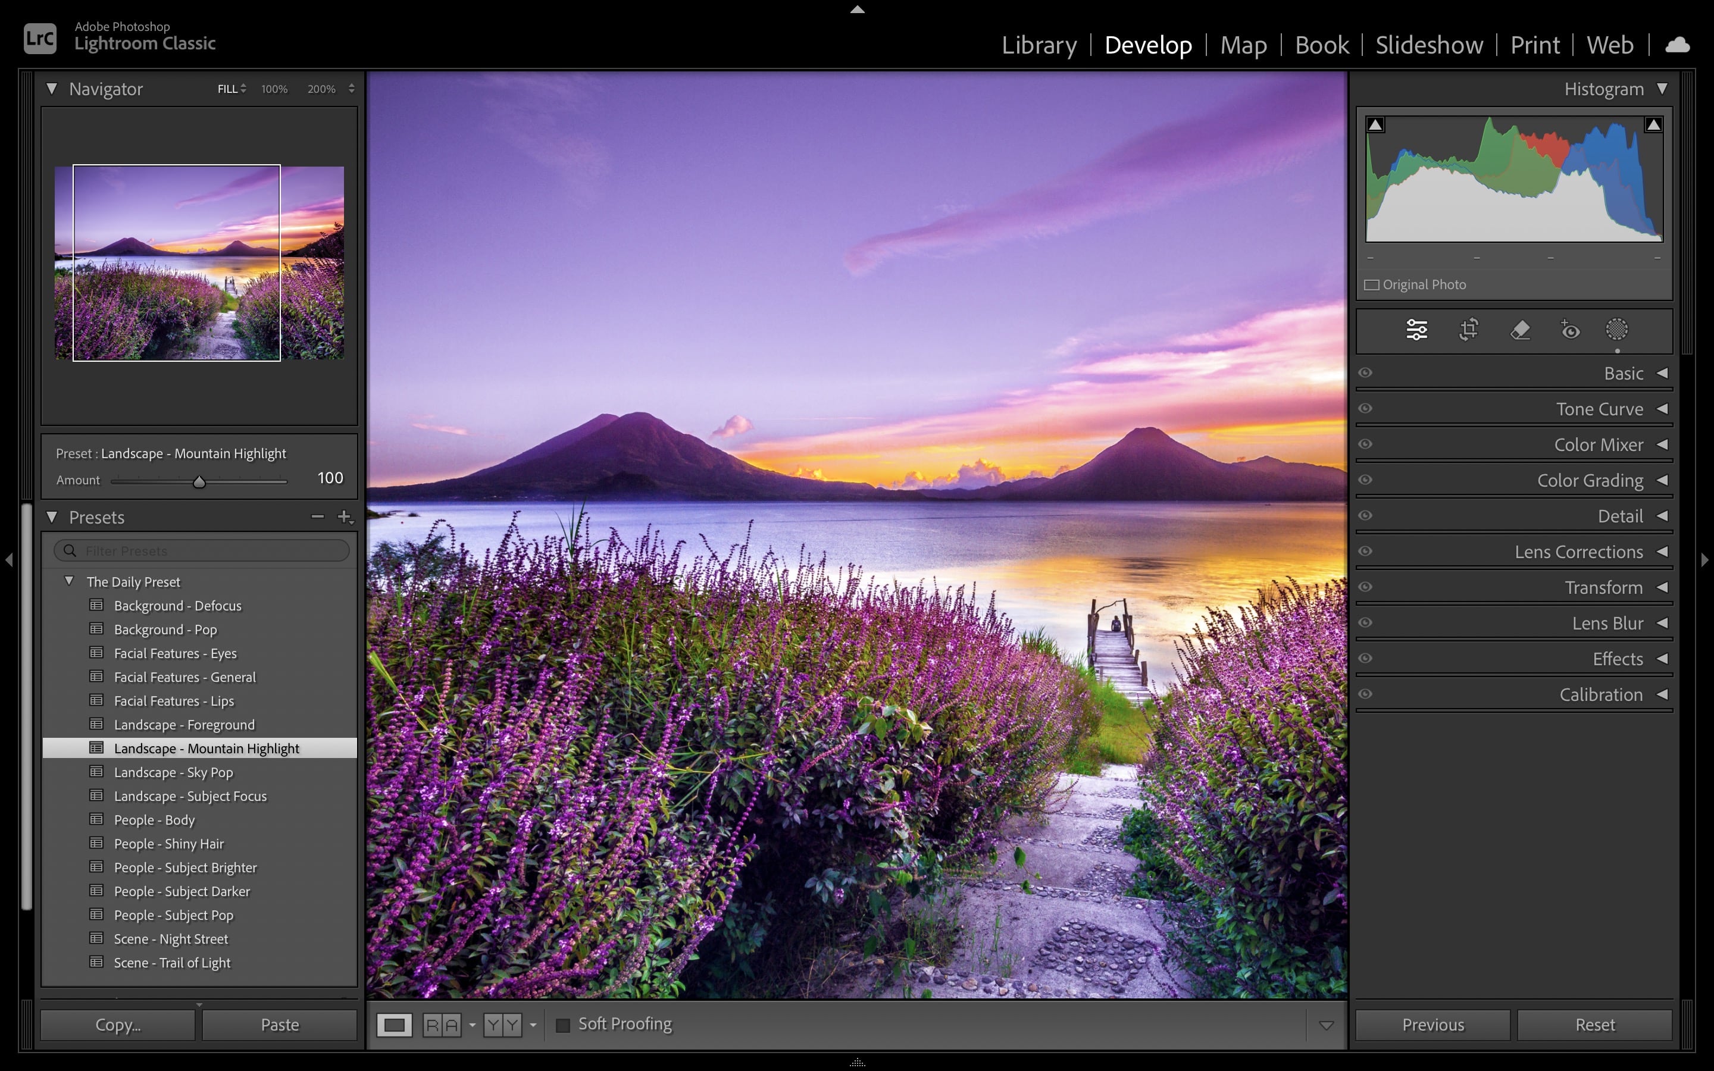The height and width of the screenshot is (1071, 1714).
Task: Open the Map module tab
Action: point(1244,45)
